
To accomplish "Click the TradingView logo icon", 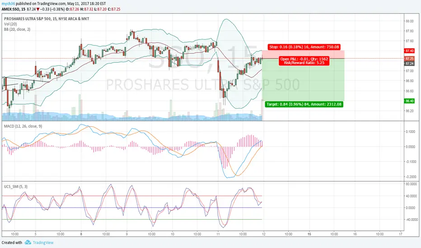I will [x=28, y=243].
